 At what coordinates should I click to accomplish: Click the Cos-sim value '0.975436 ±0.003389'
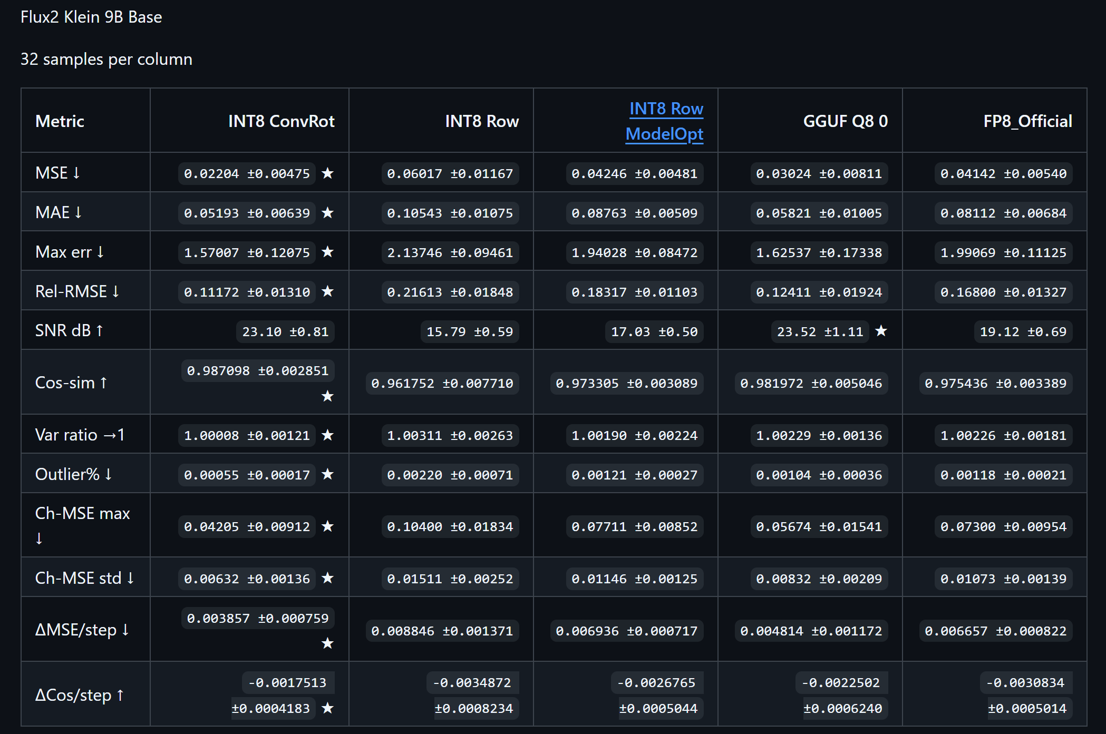(x=996, y=383)
